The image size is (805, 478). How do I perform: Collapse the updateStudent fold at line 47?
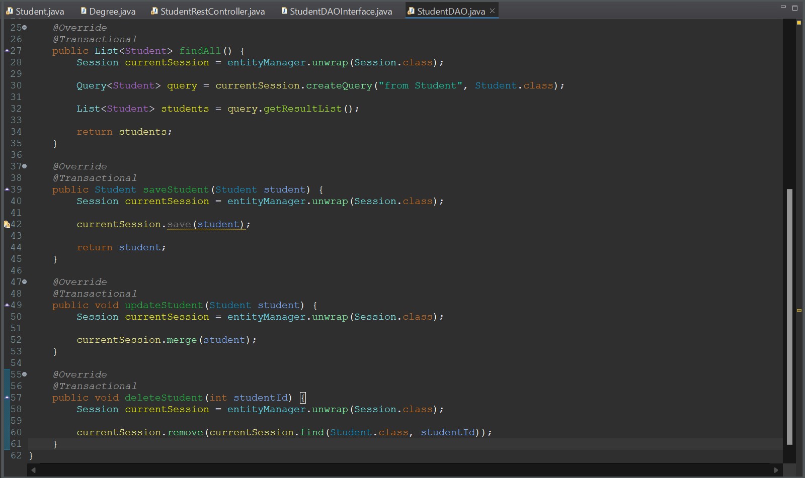tap(25, 282)
